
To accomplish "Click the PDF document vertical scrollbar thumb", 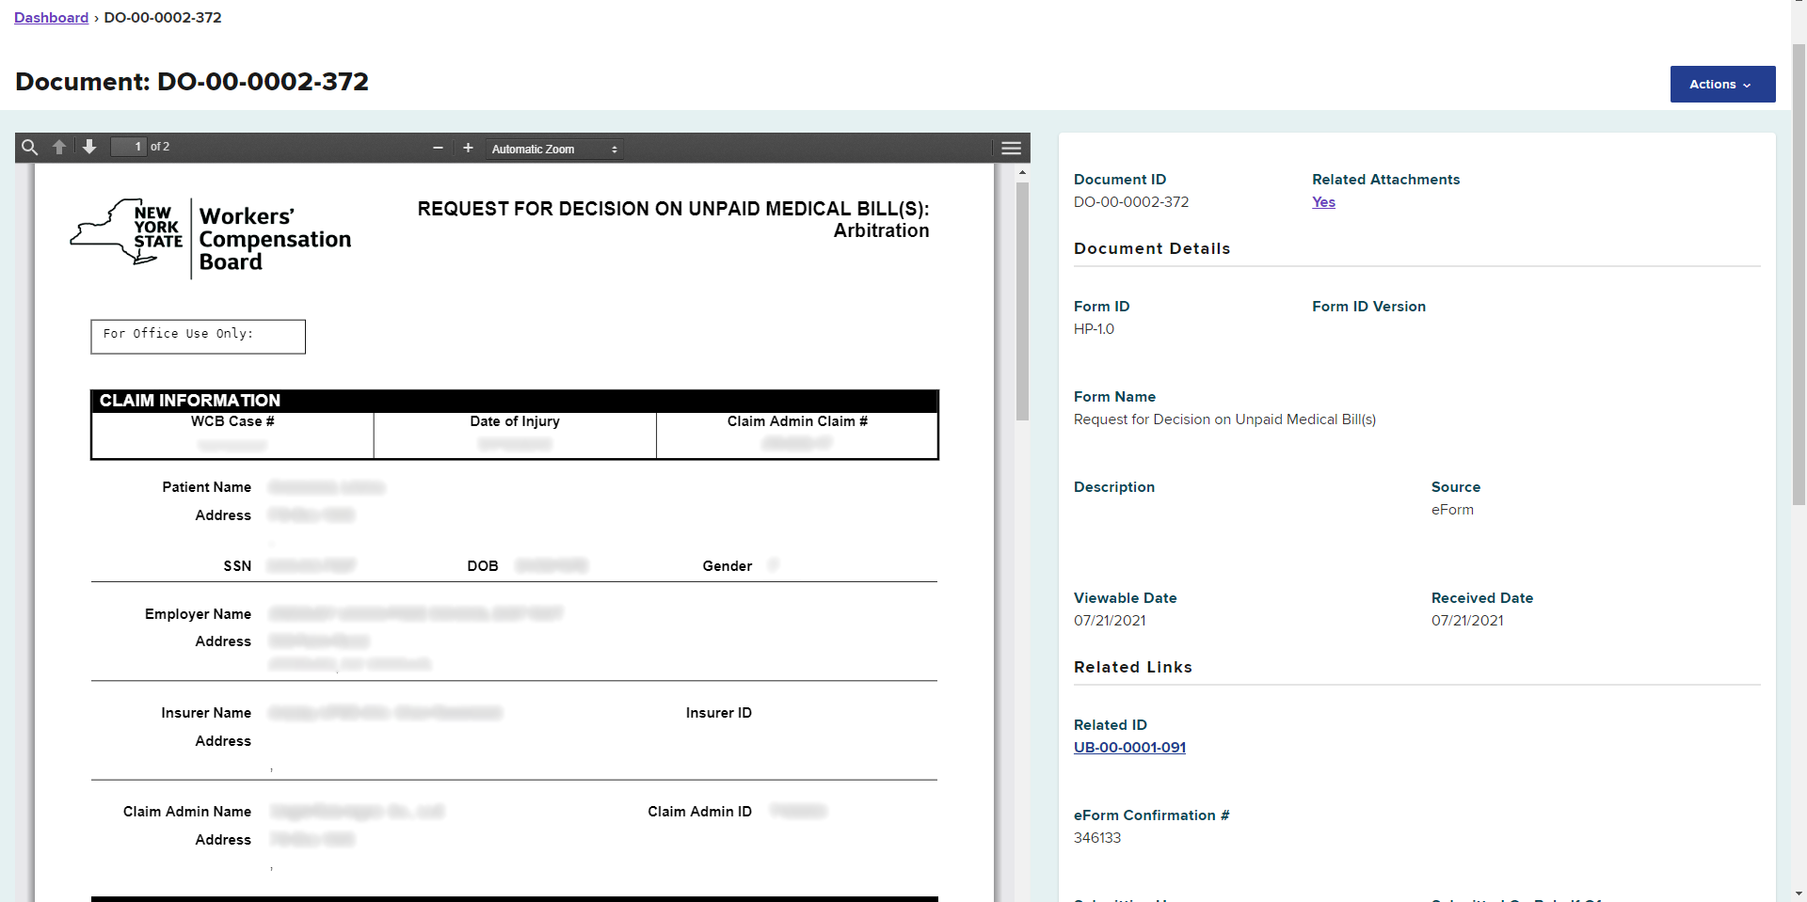I will 1022,301.
